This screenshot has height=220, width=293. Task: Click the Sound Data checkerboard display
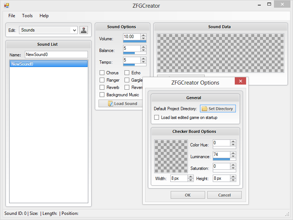[220, 53]
